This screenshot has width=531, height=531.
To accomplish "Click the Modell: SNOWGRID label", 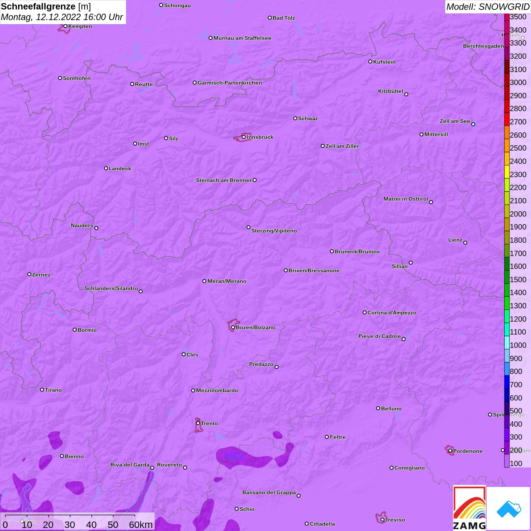I will [x=488, y=7].
